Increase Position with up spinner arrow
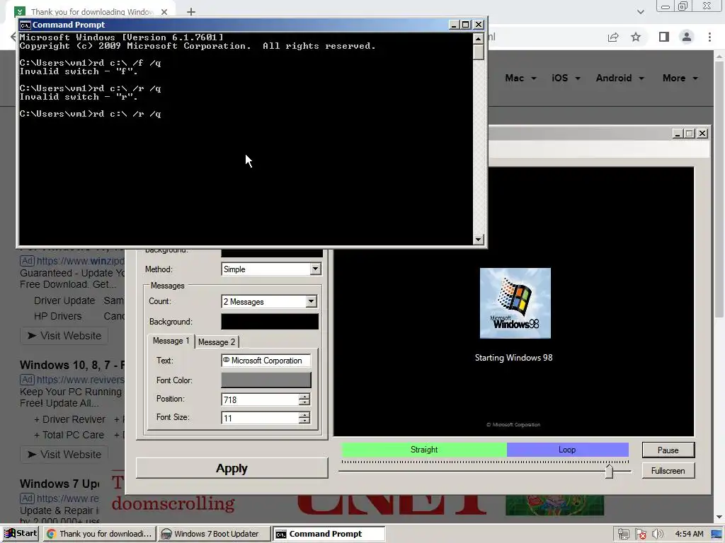Screen dimensions: 725x543 click(x=304, y=396)
